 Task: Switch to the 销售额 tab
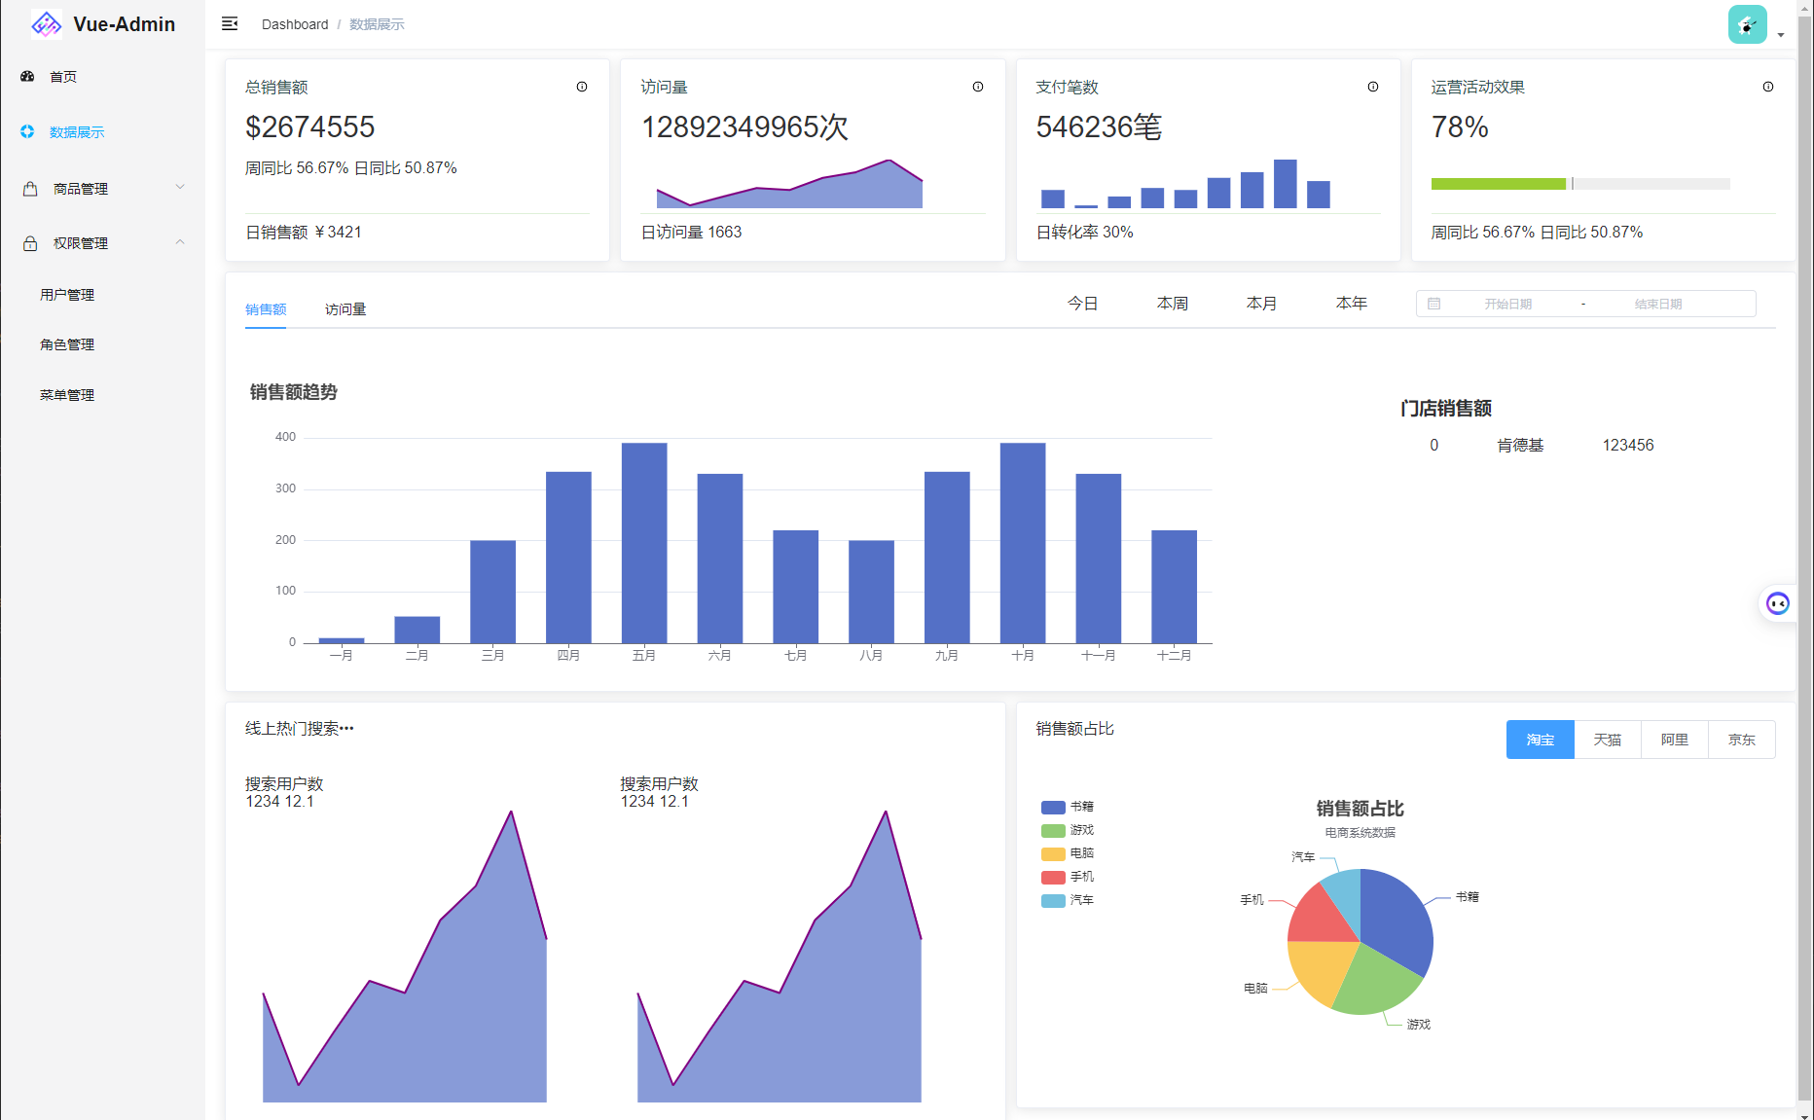pos(266,309)
